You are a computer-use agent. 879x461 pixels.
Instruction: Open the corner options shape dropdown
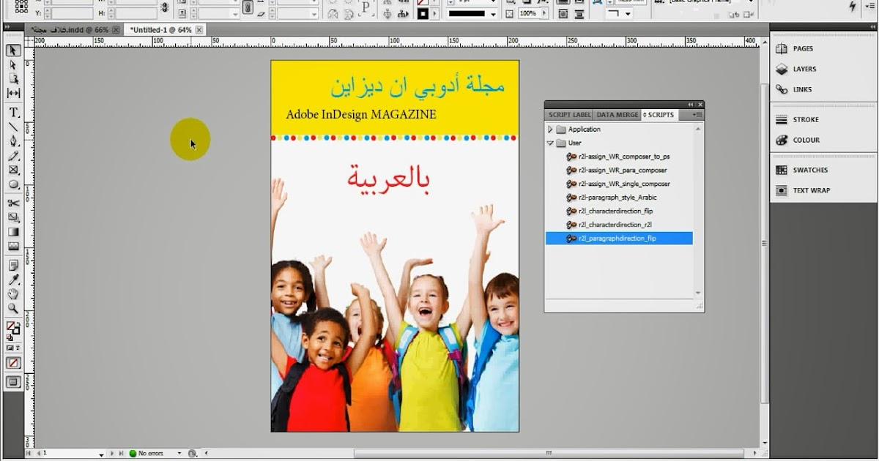pyautogui.click(x=618, y=14)
